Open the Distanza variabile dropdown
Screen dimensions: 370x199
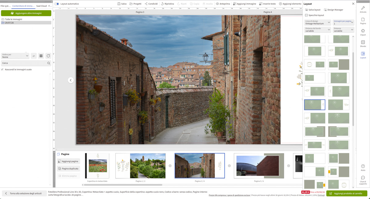point(343,30)
